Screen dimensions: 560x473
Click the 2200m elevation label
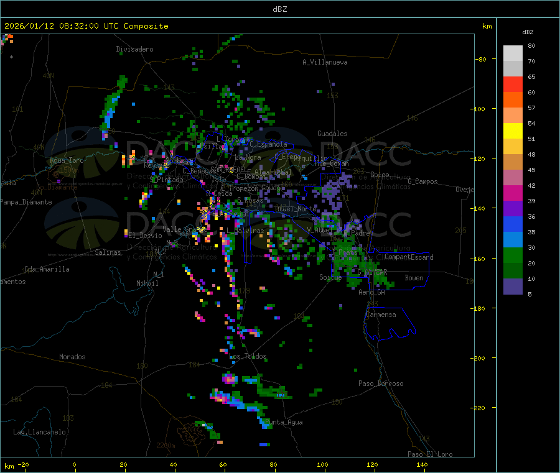pyautogui.click(x=166, y=446)
